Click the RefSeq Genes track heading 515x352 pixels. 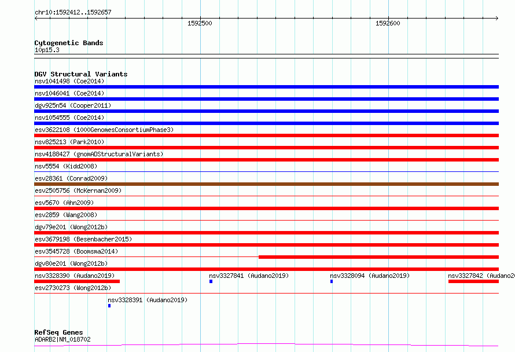tap(58, 333)
